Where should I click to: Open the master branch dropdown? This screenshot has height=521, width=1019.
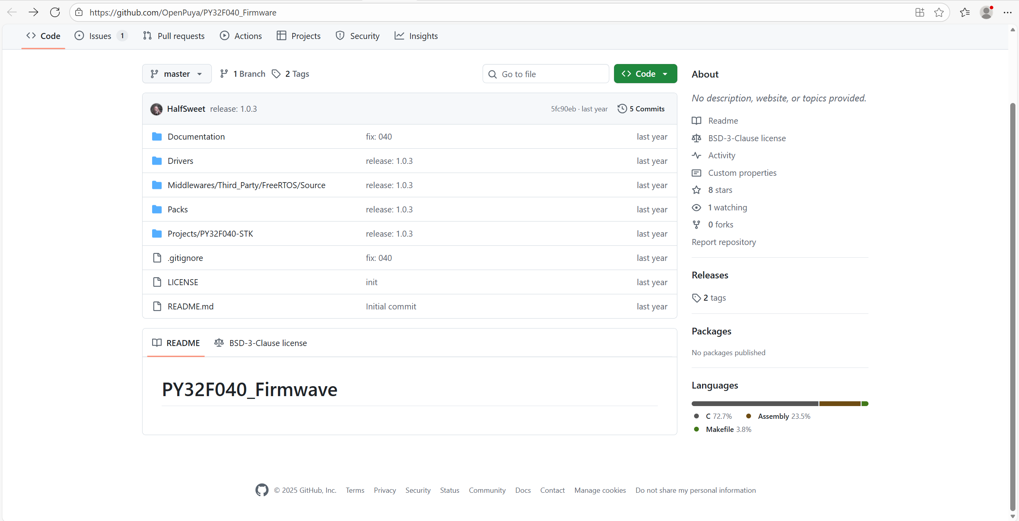click(x=177, y=74)
